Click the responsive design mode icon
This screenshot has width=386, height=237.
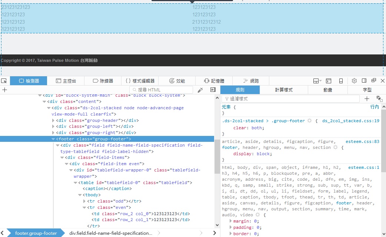[341, 81]
